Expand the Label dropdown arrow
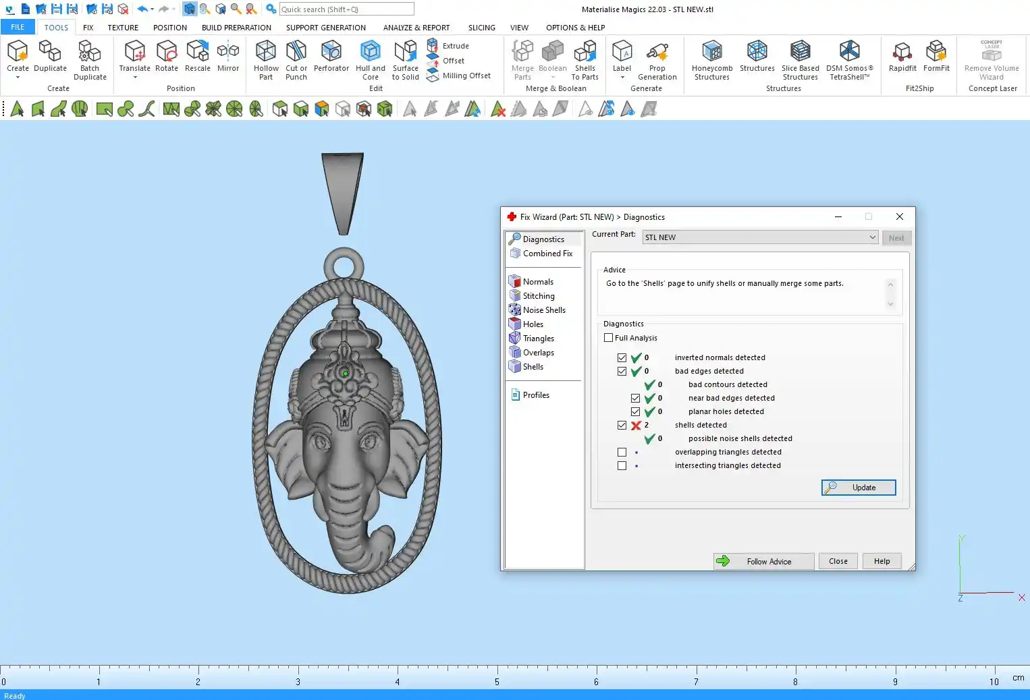 coord(622,78)
